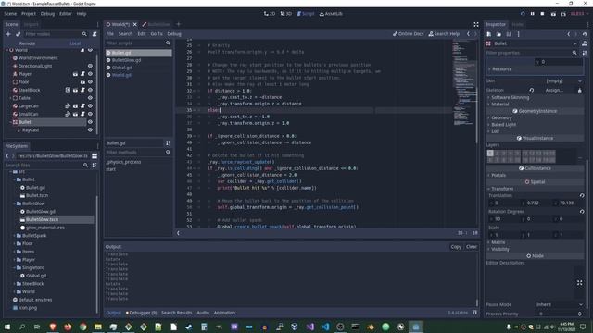This screenshot has width=593, height=333.
Task: Open the script attached to Player node
Action: (82, 74)
